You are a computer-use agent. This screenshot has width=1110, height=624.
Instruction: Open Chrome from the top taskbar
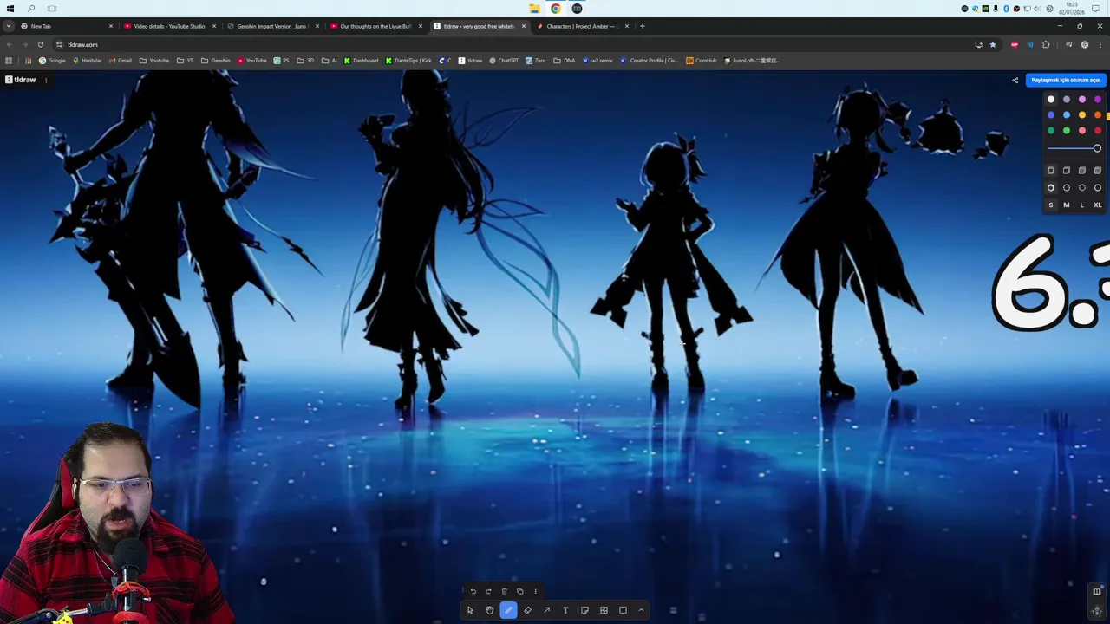pyautogui.click(x=556, y=9)
